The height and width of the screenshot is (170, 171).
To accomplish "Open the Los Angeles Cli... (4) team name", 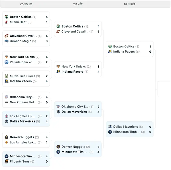I will 26,116.
